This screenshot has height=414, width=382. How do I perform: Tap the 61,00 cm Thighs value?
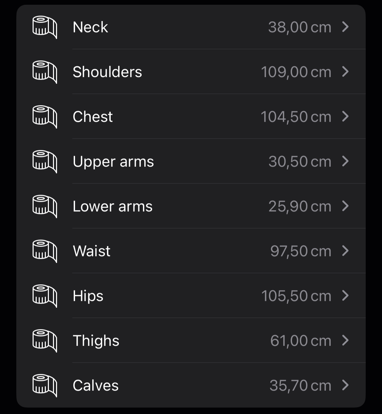click(x=301, y=341)
